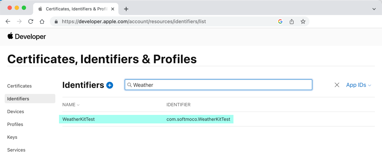This screenshot has width=382, height=159.
Task: Go to the browser home page
Action: click(x=42, y=22)
